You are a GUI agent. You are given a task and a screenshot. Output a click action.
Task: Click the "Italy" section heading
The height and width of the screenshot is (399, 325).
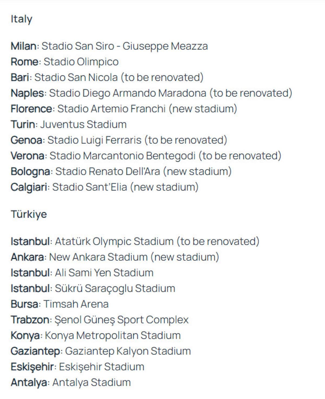coord(21,19)
